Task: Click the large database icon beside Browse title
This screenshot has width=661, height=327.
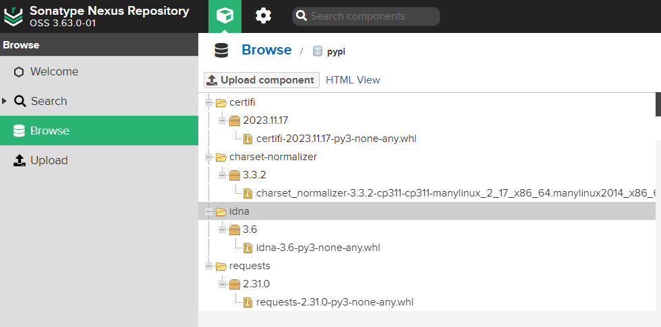Action: (x=221, y=50)
